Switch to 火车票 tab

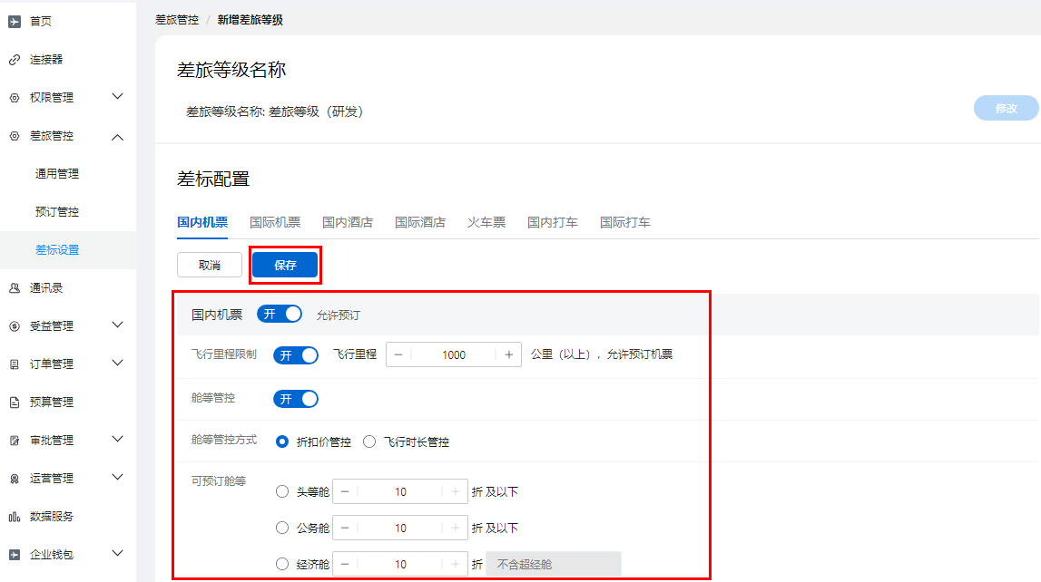click(x=486, y=222)
